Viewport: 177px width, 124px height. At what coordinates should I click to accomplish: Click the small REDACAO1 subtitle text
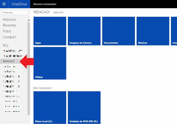(x=59, y=12)
